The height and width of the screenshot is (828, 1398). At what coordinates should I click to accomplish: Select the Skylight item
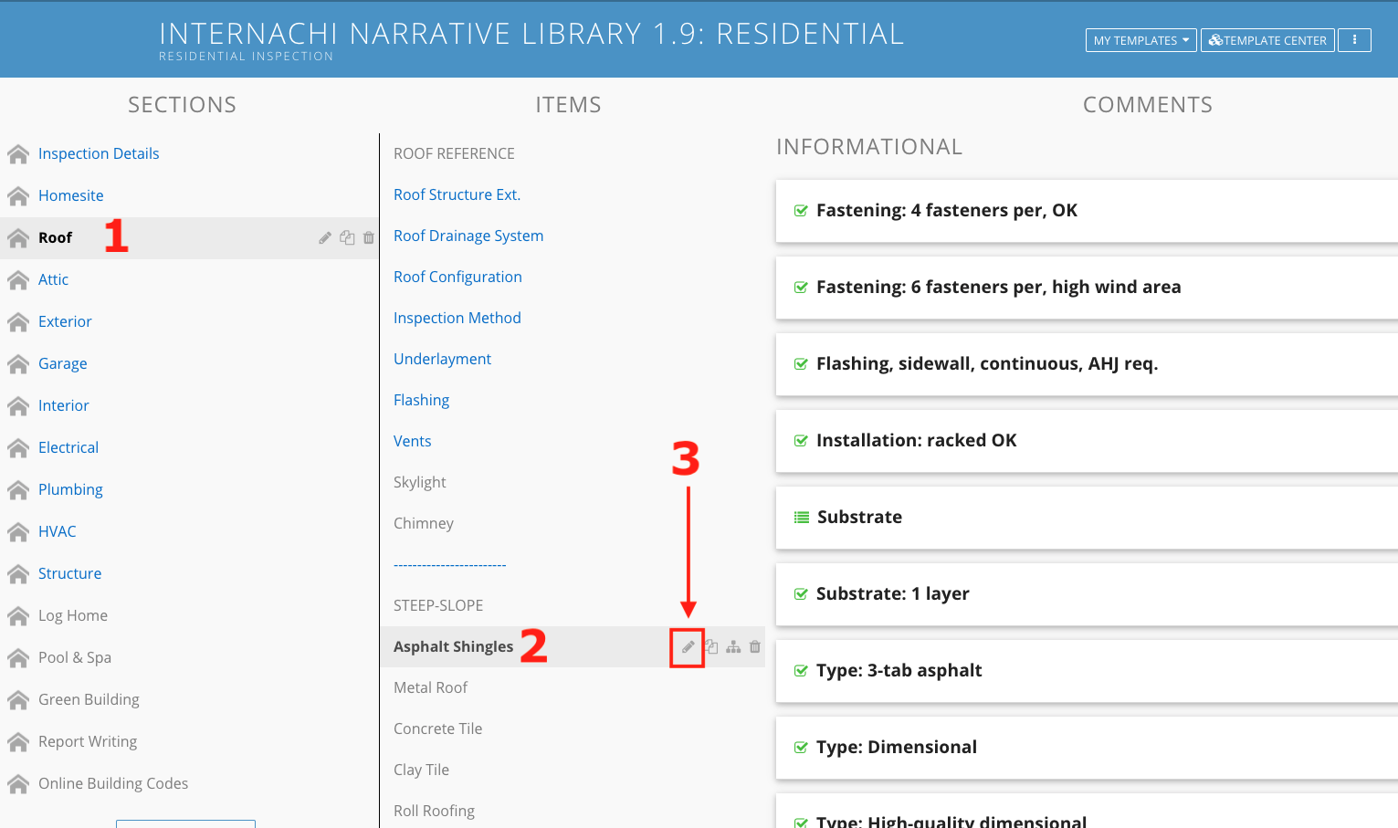click(x=420, y=482)
